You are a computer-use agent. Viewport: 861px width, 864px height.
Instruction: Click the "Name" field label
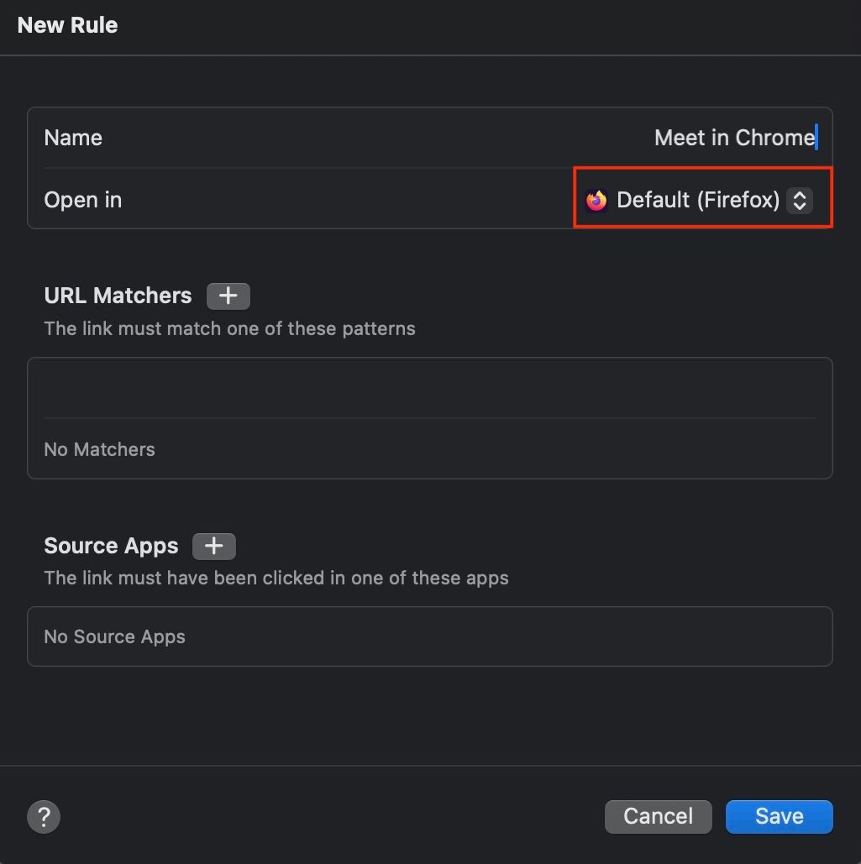coord(73,138)
